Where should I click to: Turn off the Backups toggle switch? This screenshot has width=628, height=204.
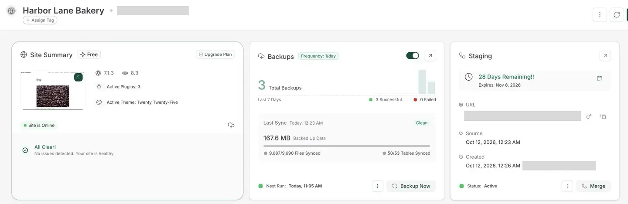[413, 55]
